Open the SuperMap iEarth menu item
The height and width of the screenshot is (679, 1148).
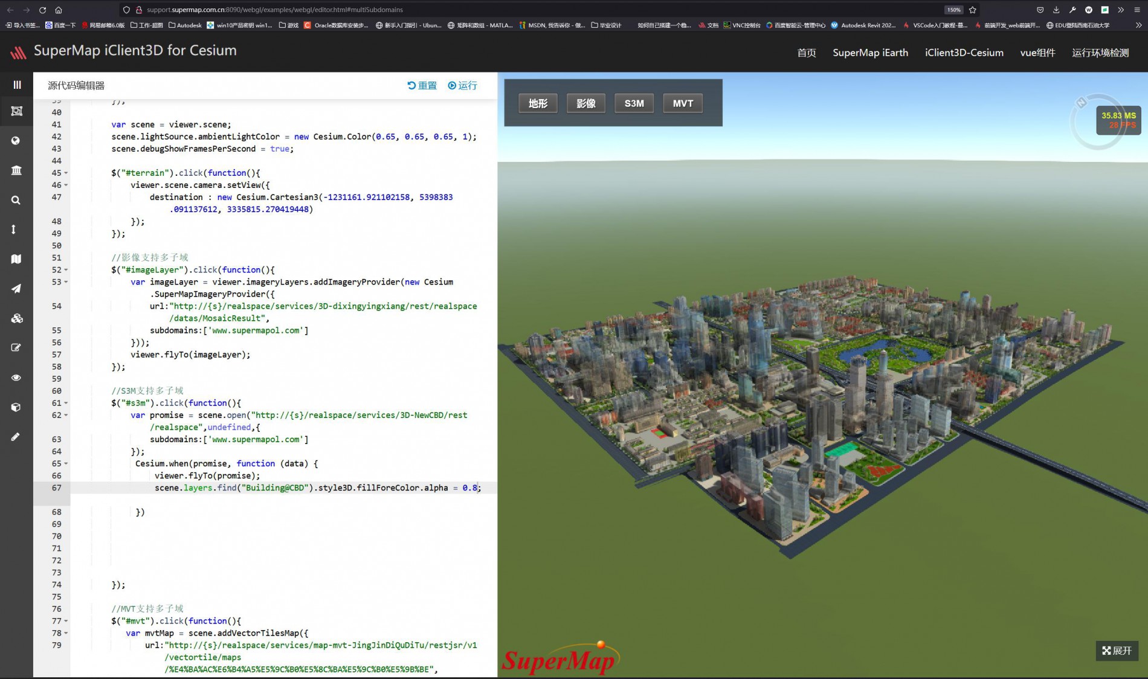click(870, 53)
